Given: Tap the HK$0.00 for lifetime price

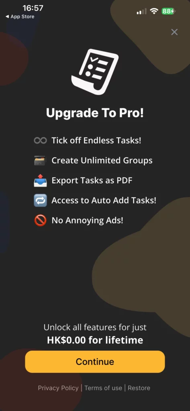Looking at the screenshot, I should point(95,340).
